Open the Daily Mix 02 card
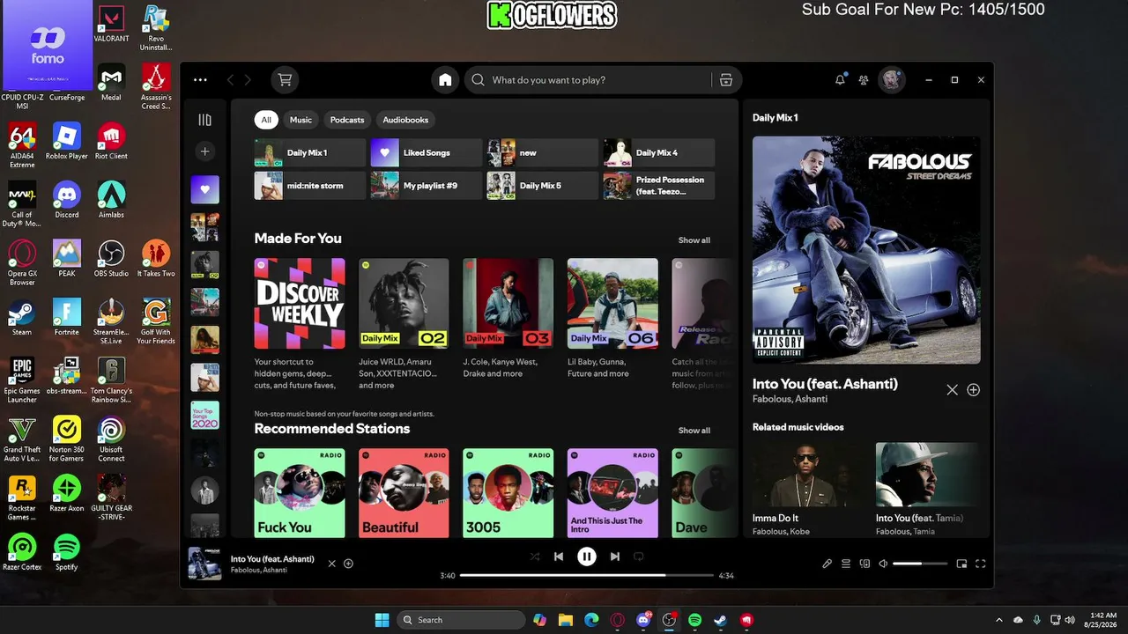 [404, 325]
